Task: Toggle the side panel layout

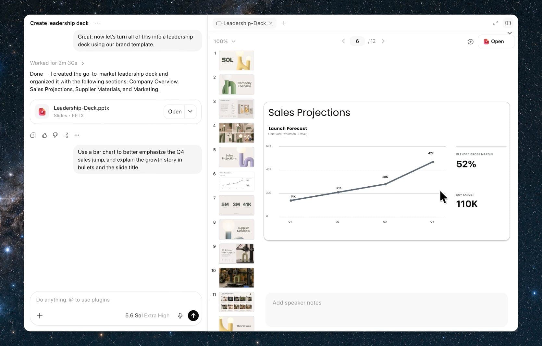Action: [x=508, y=23]
